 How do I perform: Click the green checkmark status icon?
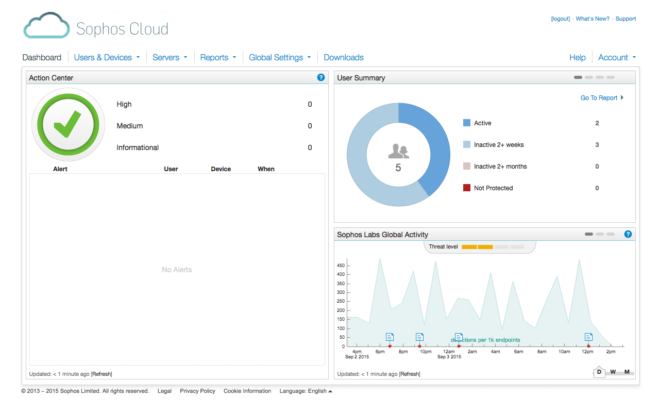pyautogui.click(x=68, y=125)
